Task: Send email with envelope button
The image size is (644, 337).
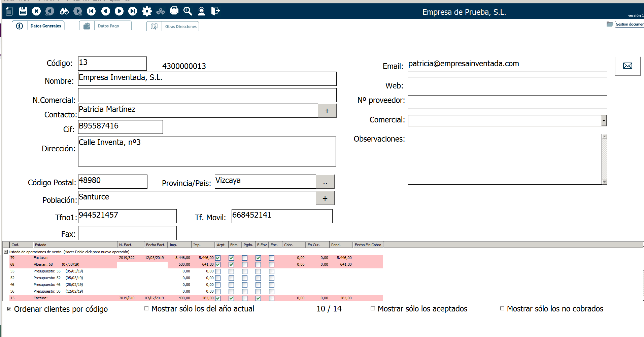Action: 628,66
